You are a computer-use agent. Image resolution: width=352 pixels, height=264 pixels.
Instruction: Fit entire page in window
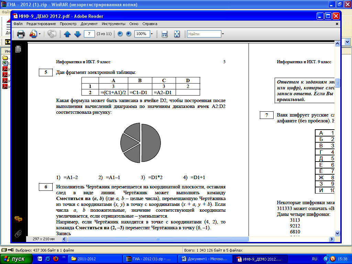177,34
